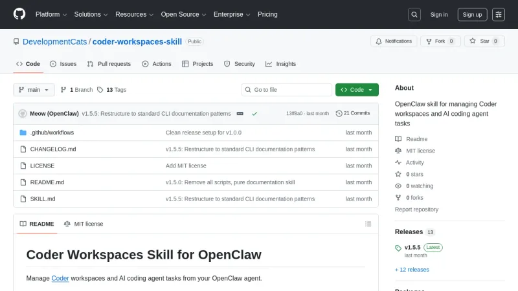Expand the Resources menu

pyautogui.click(x=134, y=14)
